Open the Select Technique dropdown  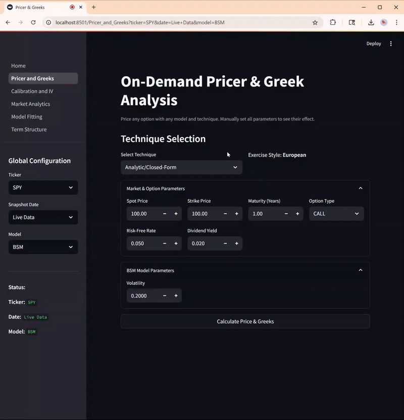181,167
